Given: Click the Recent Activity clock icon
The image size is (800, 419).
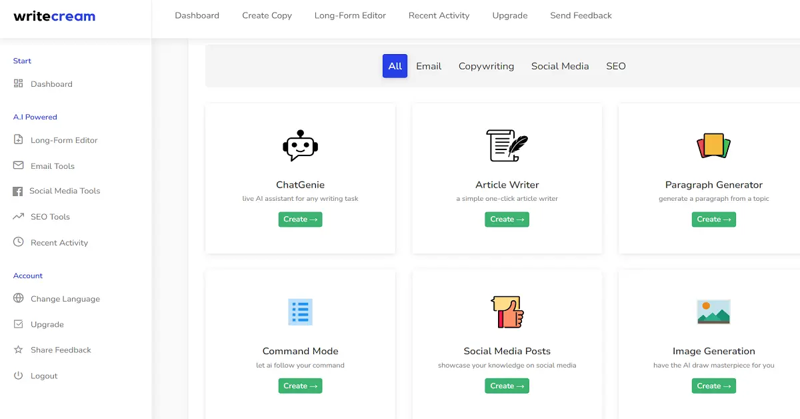Looking at the screenshot, I should click(16, 242).
